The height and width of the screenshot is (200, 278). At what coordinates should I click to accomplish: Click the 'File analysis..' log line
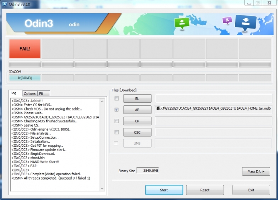pos(31,133)
